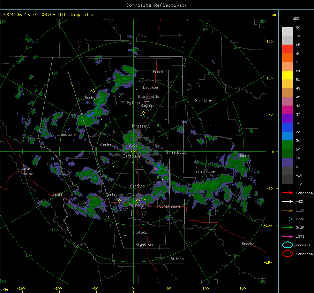Viewport: 314px width, 293px height.
Task: Select the dark gray -10 dBZ swatch
Action: (x=287, y=179)
